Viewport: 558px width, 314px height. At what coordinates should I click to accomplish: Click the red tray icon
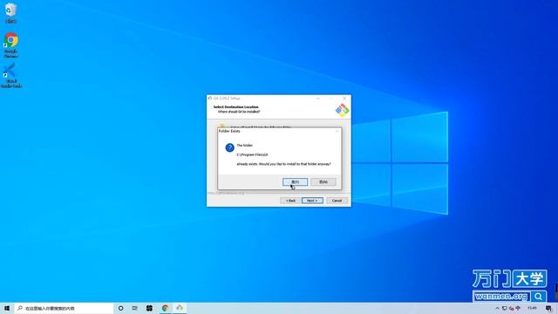click(x=512, y=308)
